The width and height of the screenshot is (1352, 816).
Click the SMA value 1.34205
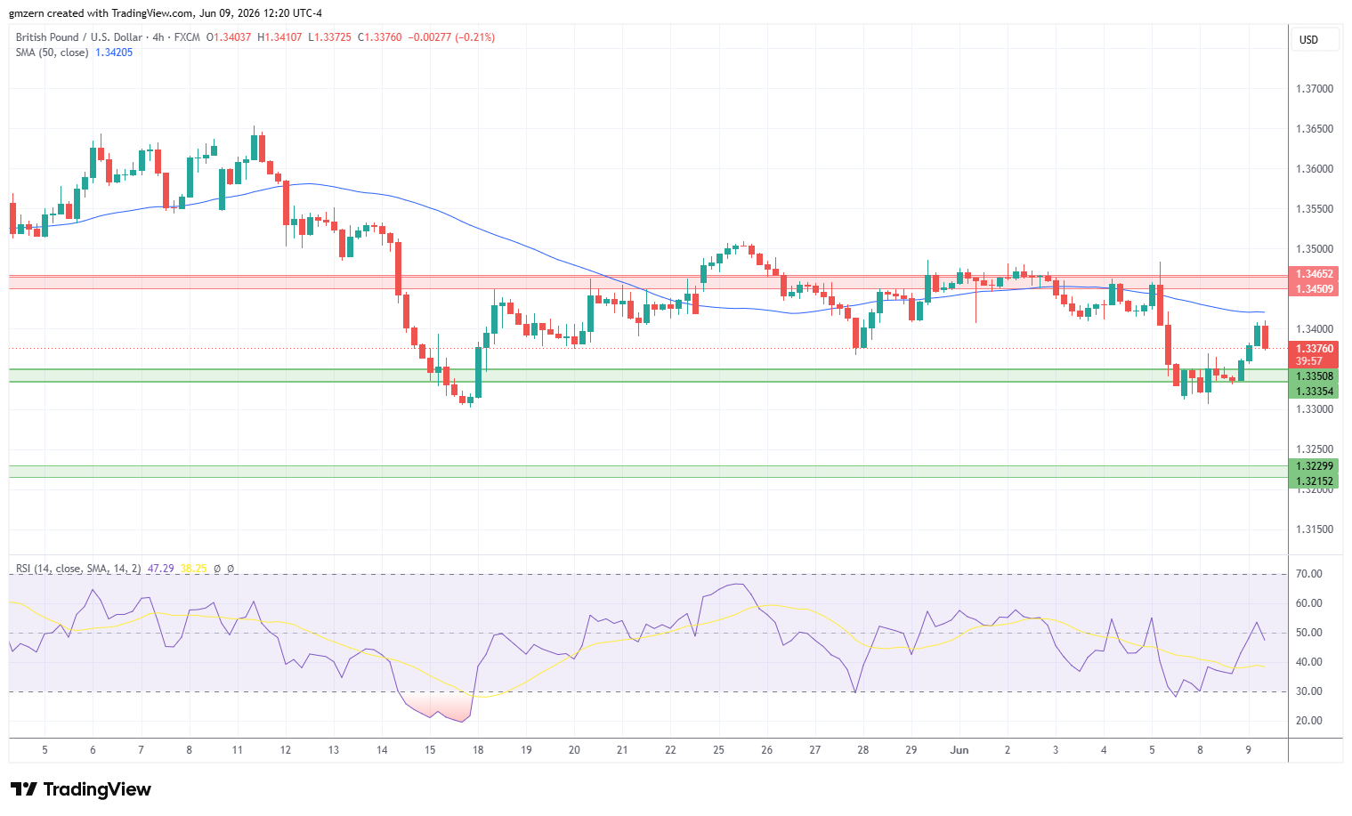(x=114, y=53)
